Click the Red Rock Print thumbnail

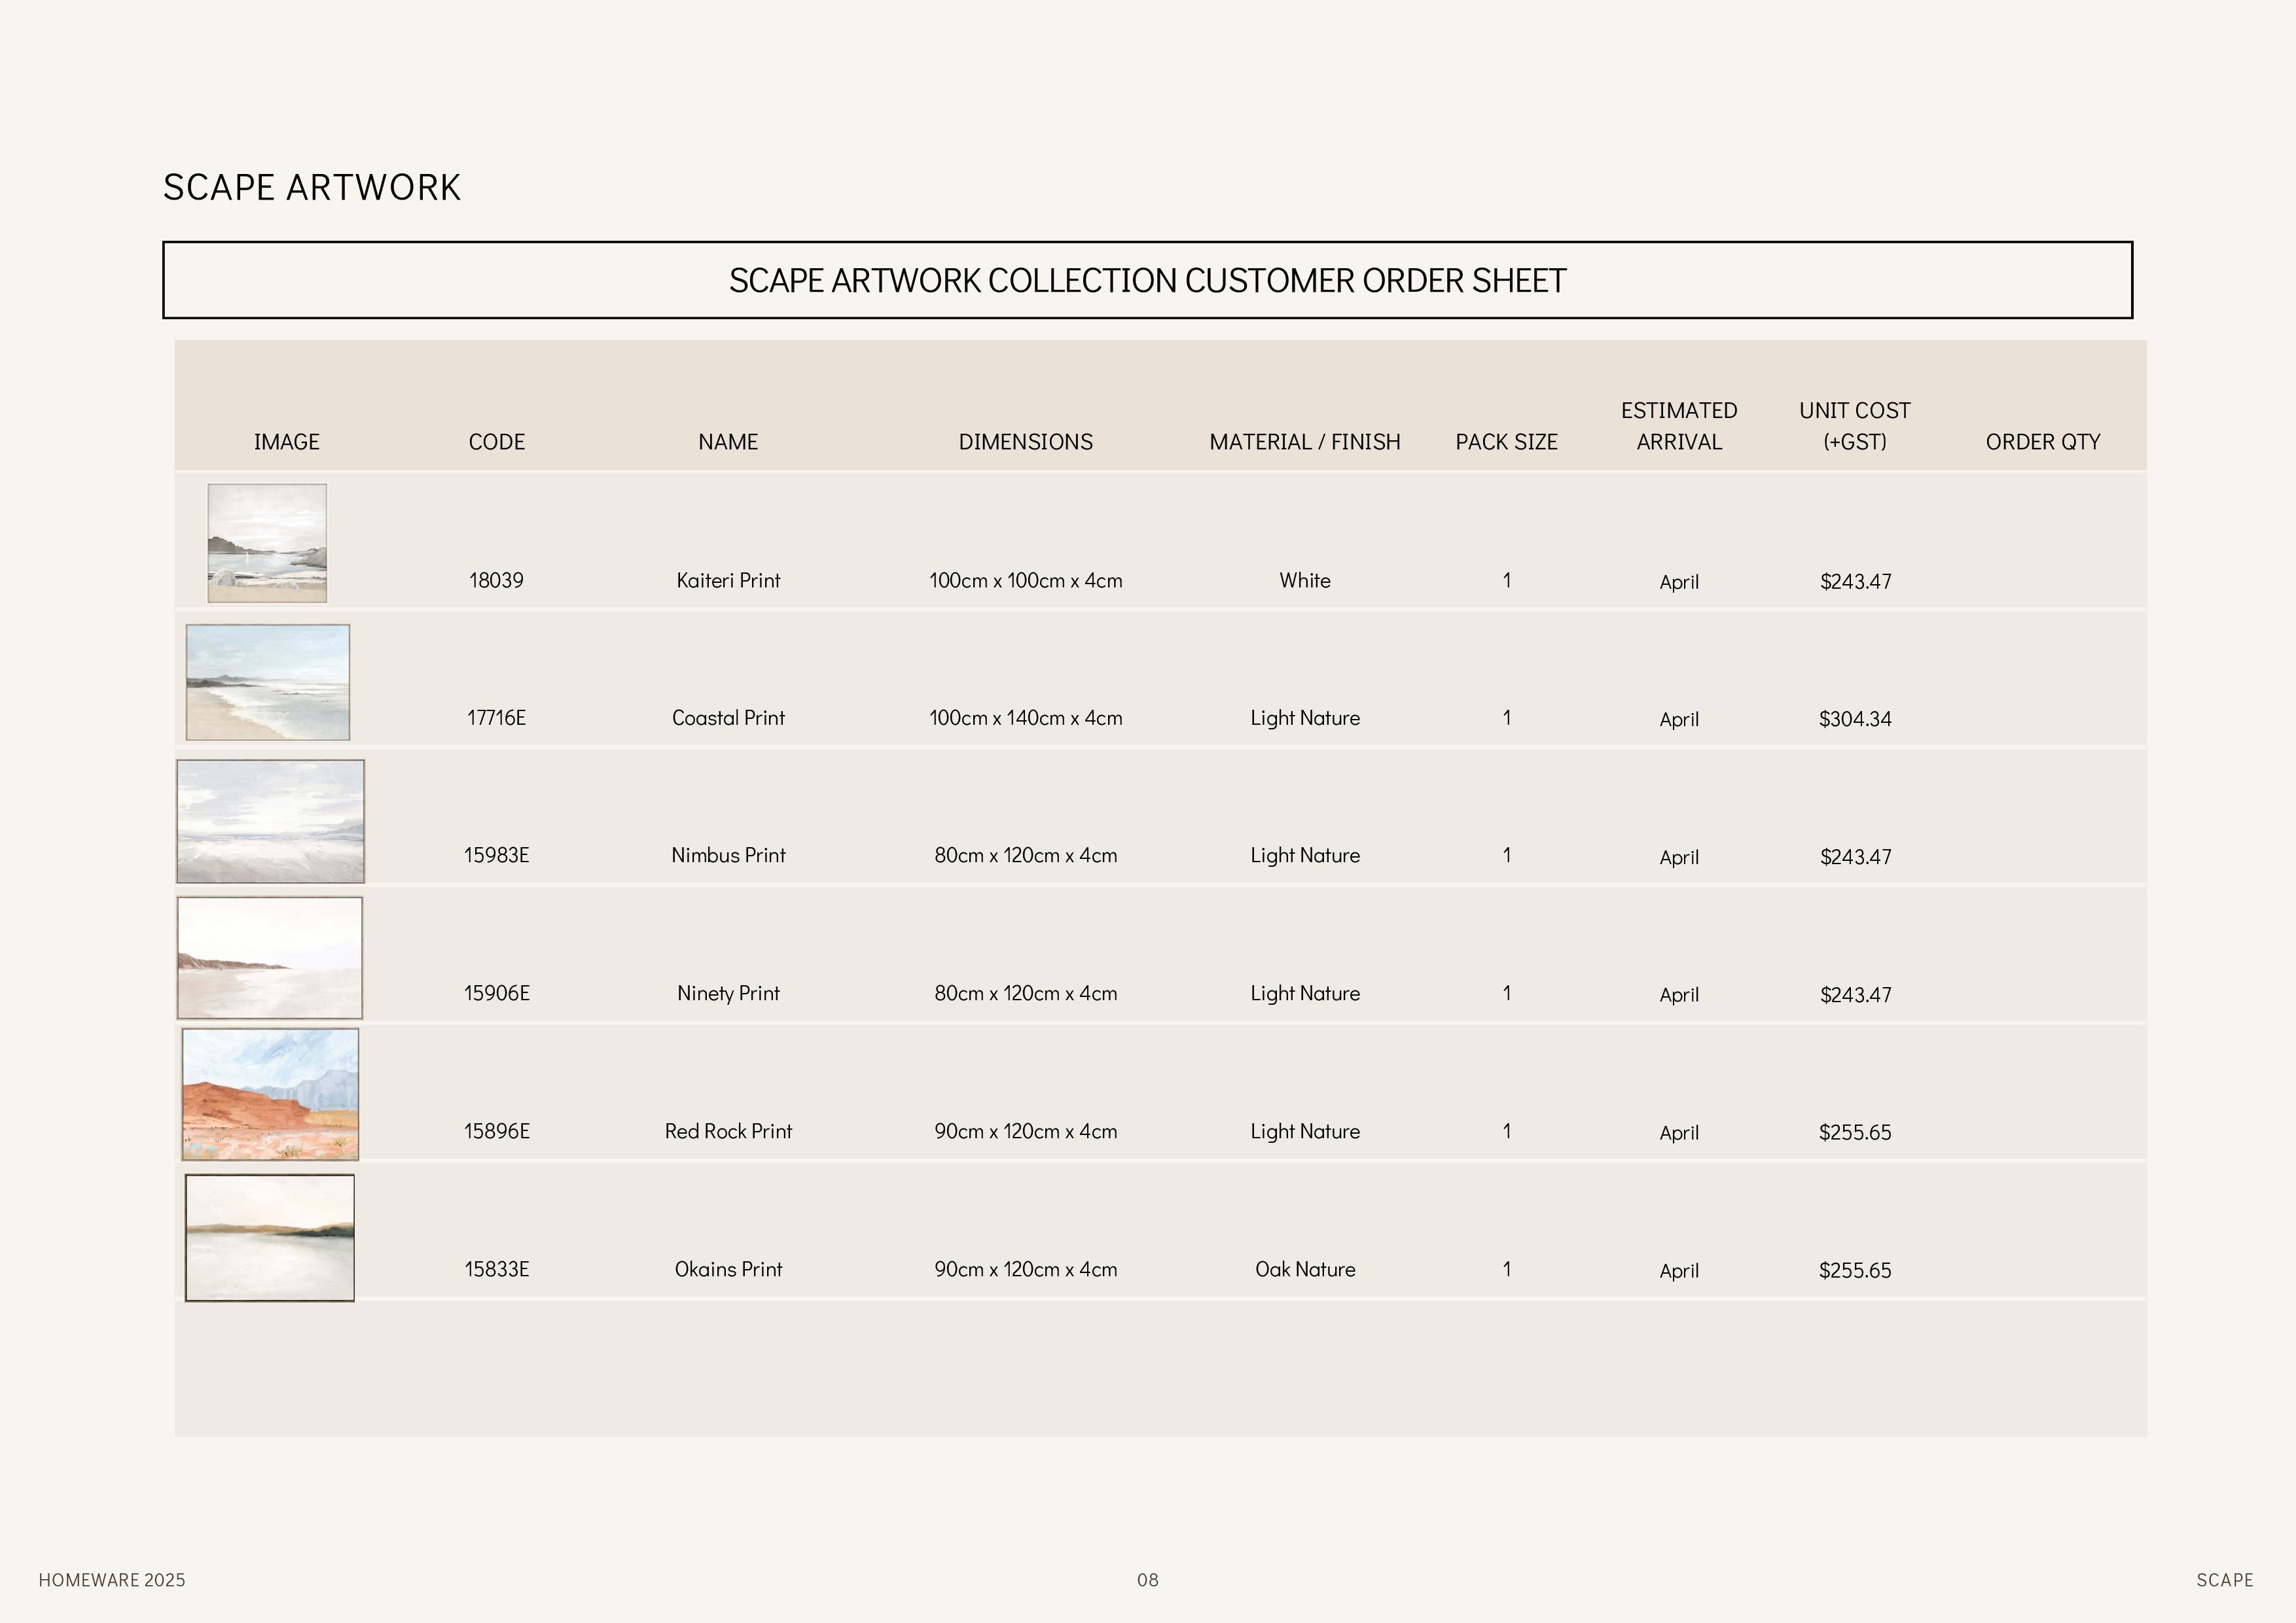(x=270, y=1094)
